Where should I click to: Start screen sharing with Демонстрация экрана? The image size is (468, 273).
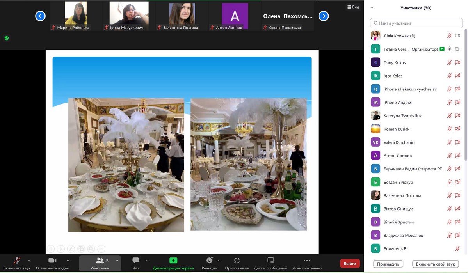pyautogui.click(x=173, y=261)
